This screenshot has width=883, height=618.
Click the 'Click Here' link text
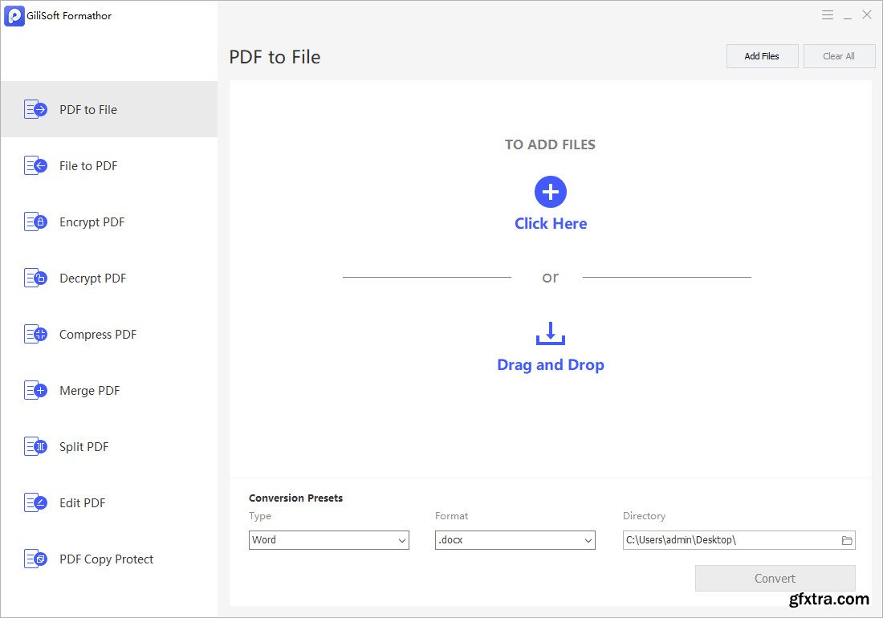click(551, 224)
